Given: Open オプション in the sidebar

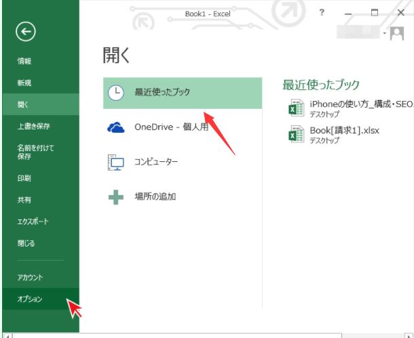Looking at the screenshot, I should click(x=41, y=299).
